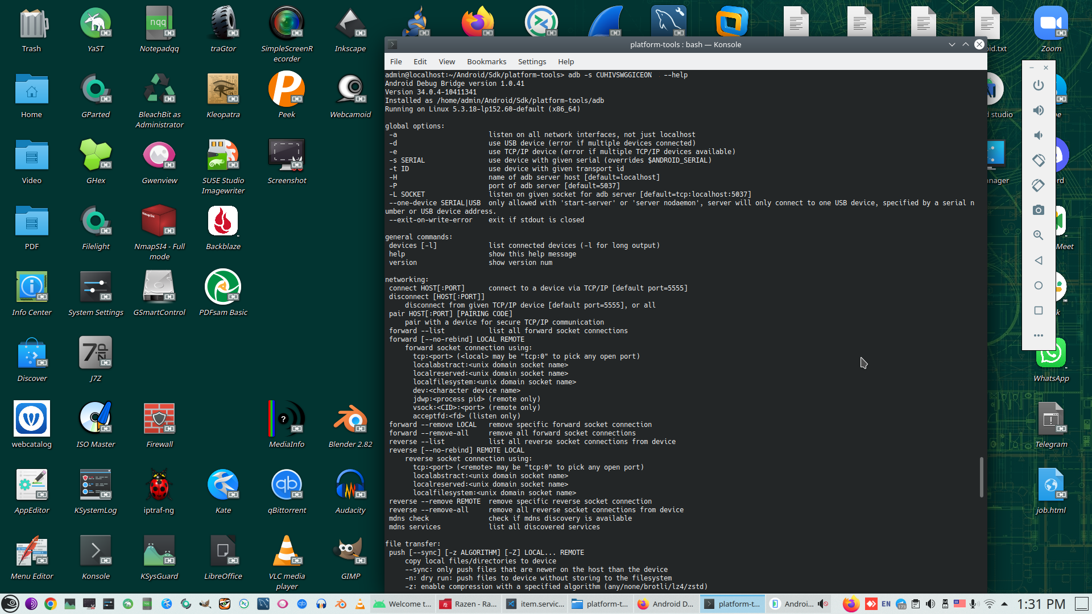Toggle system volume tray icon
The width and height of the screenshot is (1092, 614).
tap(930, 604)
